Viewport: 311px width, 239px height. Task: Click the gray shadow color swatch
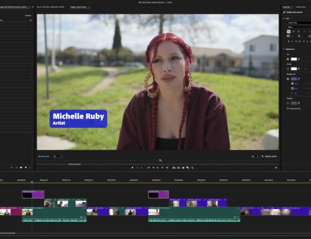coord(294,103)
